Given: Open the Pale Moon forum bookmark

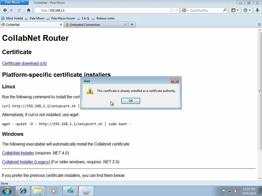Looking at the screenshot, I should point(61,18).
